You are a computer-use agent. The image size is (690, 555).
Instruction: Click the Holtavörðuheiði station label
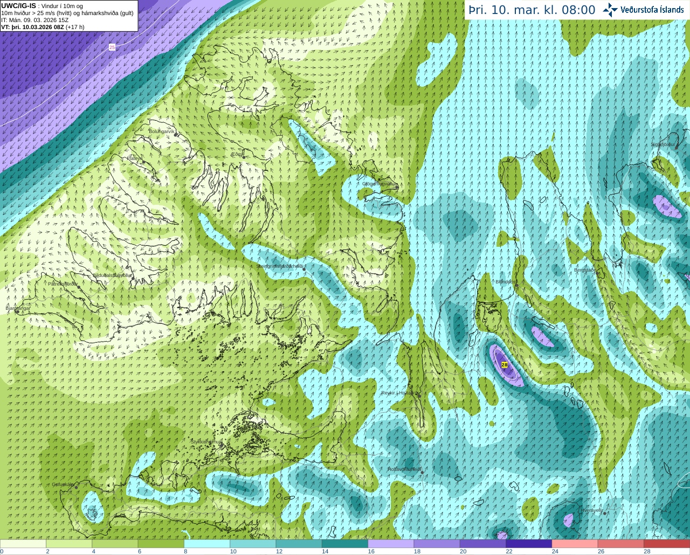[x=404, y=469]
